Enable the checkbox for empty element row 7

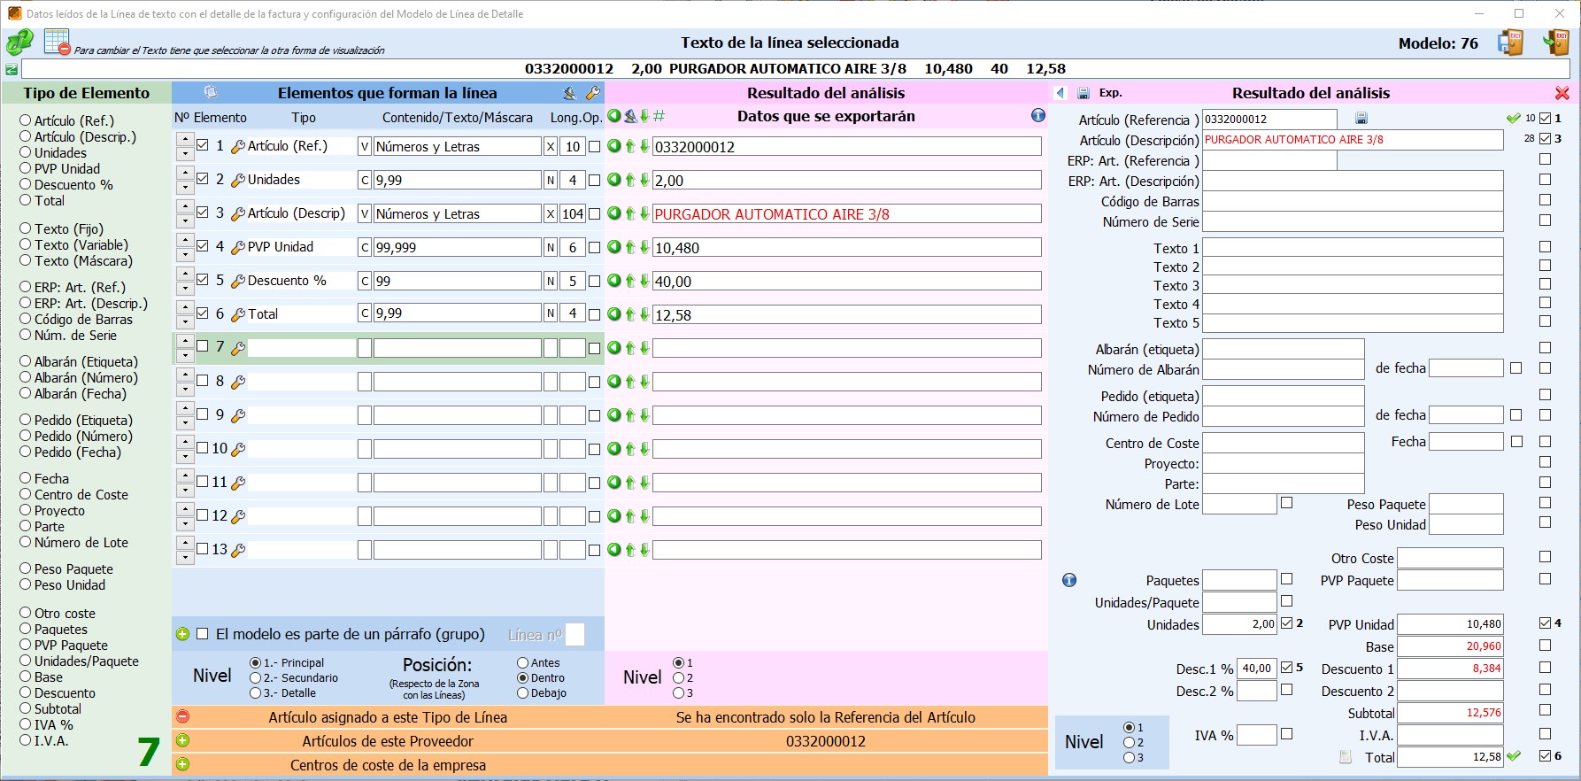[x=203, y=346]
